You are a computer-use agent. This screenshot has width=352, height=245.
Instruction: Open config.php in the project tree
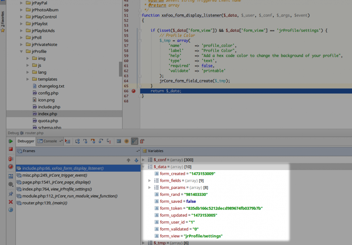[48, 93]
